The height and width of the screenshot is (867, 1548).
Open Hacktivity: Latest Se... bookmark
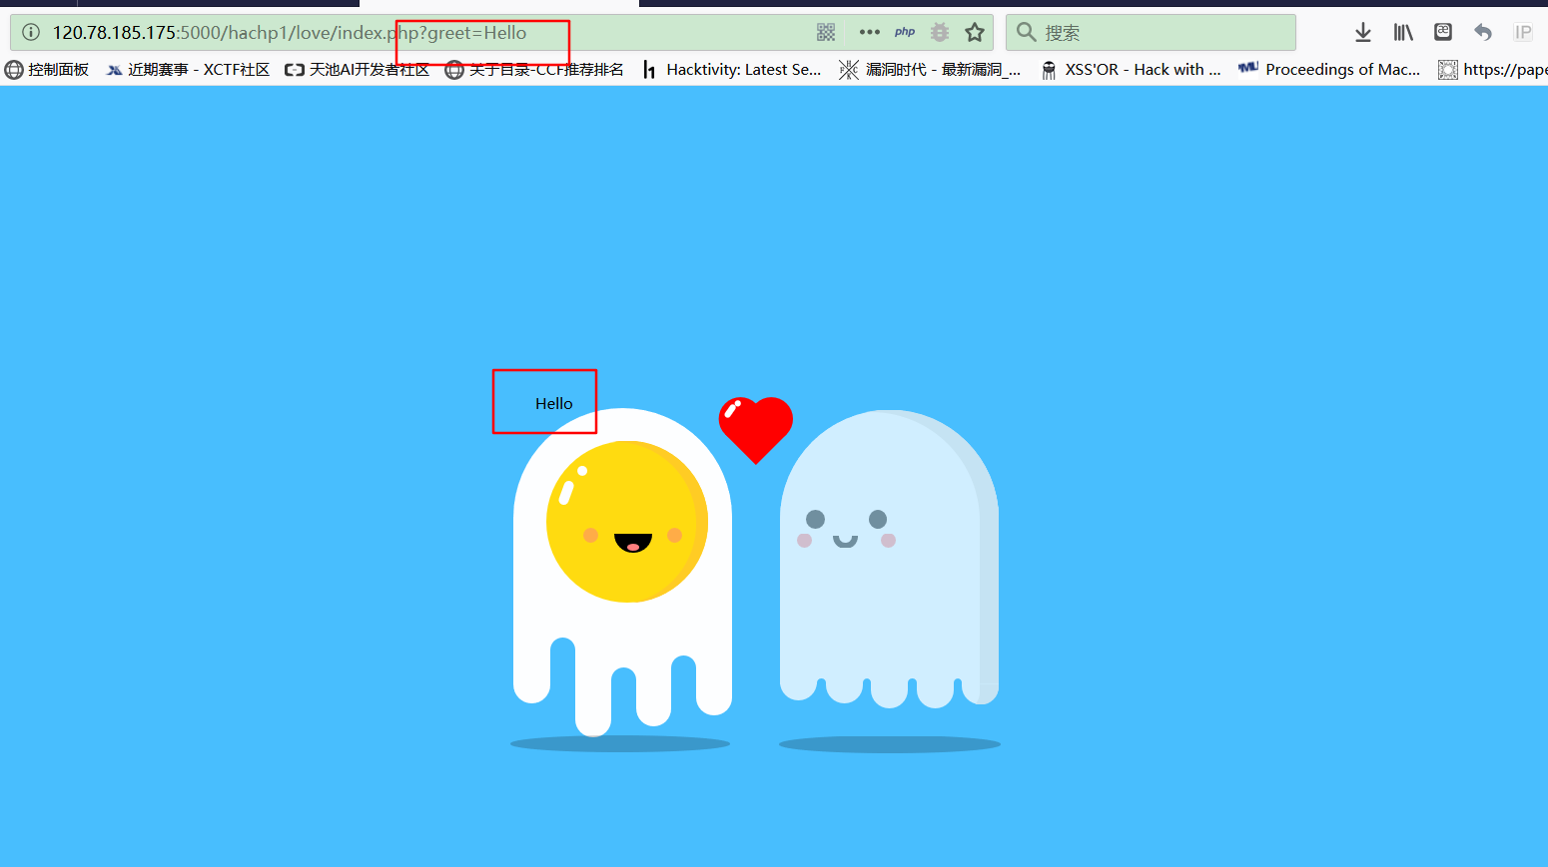tap(732, 70)
